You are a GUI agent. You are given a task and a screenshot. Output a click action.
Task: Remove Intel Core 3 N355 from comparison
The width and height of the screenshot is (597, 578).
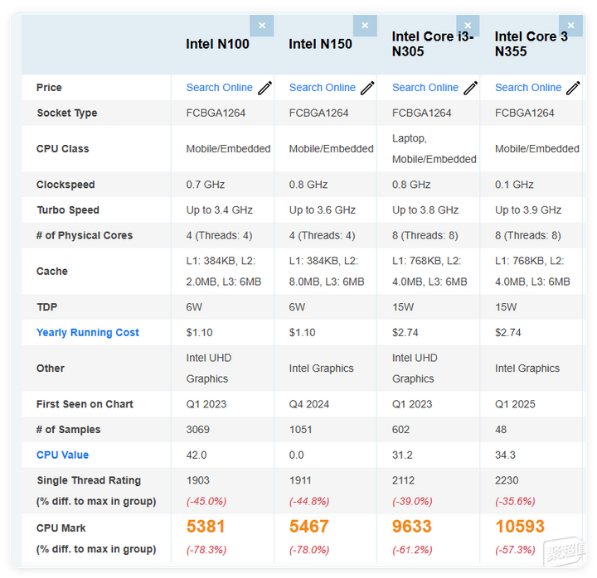pos(570,26)
